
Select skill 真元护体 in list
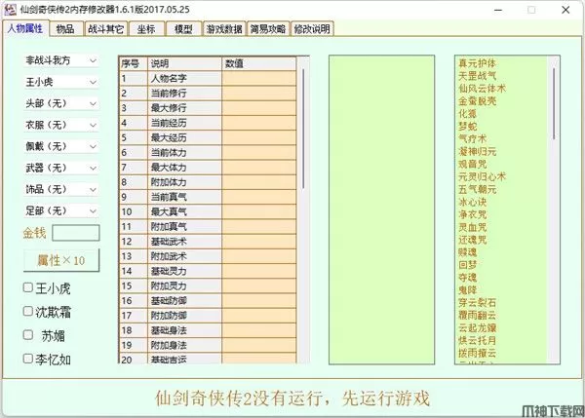[477, 63]
